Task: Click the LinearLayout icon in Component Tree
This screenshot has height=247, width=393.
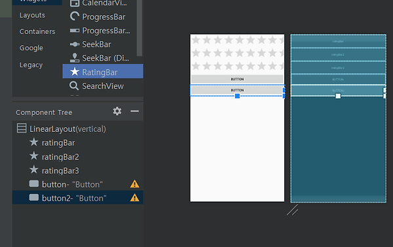Action: (22, 128)
